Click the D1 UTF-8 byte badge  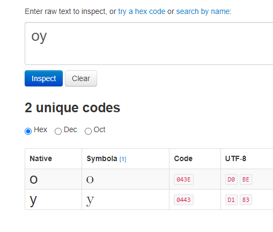click(x=231, y=200)
